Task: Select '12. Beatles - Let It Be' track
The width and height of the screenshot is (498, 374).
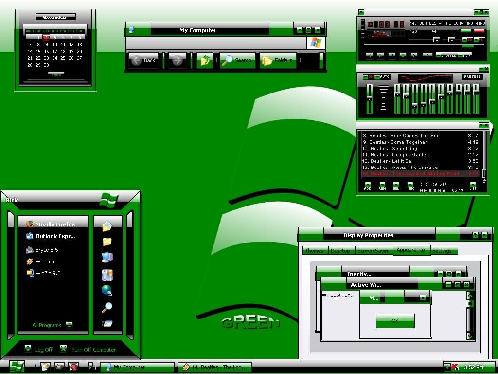Action: point(420,161)
